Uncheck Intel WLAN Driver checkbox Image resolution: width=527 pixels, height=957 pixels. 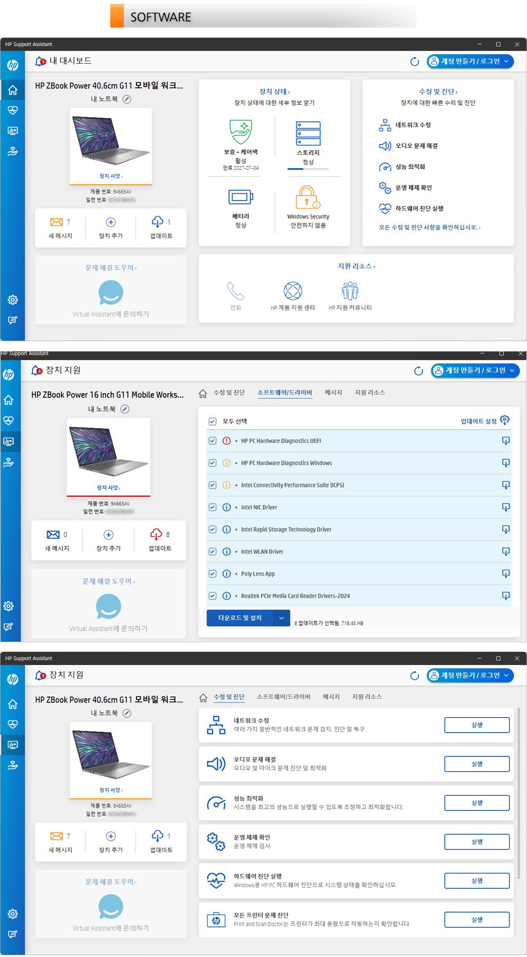212,552
